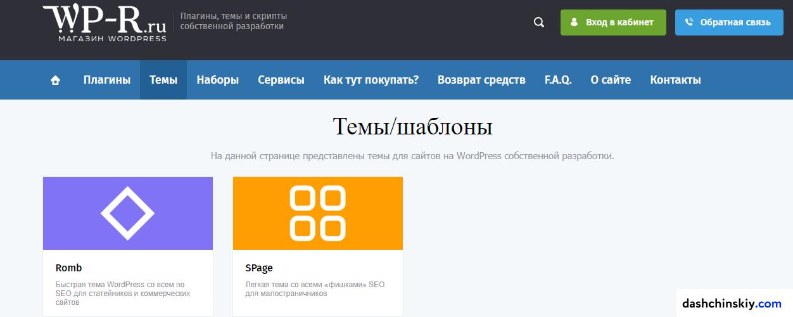Click the Romb description about статейников
The width and height of the screenshot is (793, 317).
(123, 294)
